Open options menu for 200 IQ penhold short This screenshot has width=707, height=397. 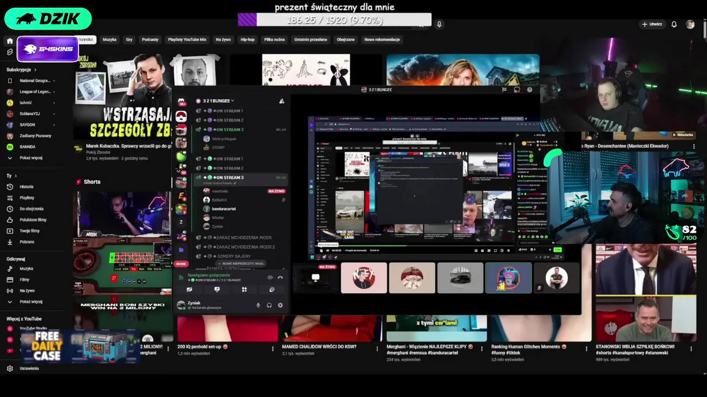tap(272, 348)
